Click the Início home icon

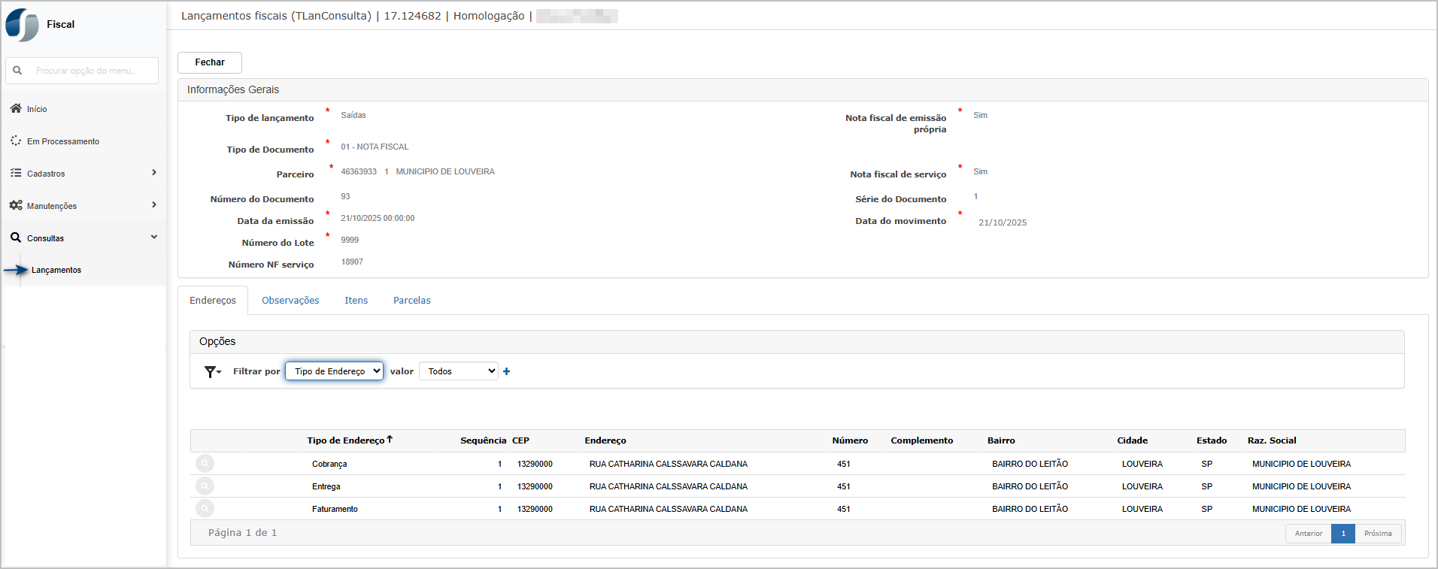[x=16, y=109]
